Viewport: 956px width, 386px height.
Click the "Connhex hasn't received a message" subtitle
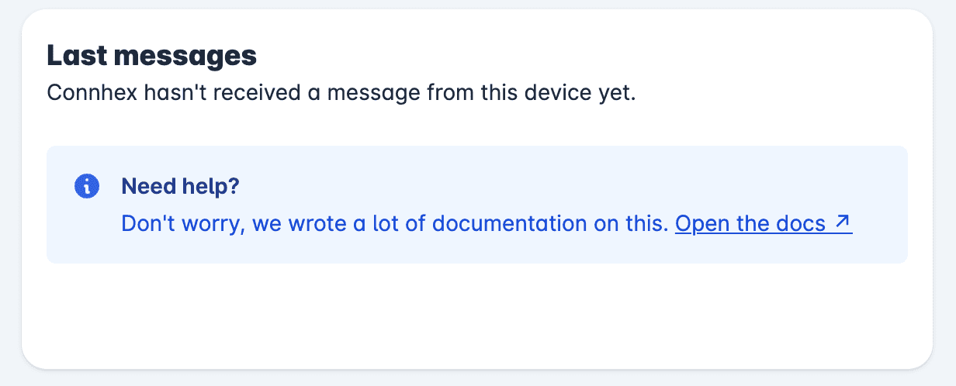[341, 94]
